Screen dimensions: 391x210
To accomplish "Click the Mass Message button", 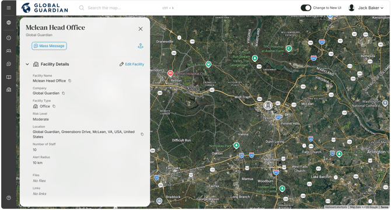I will (49, 46).
